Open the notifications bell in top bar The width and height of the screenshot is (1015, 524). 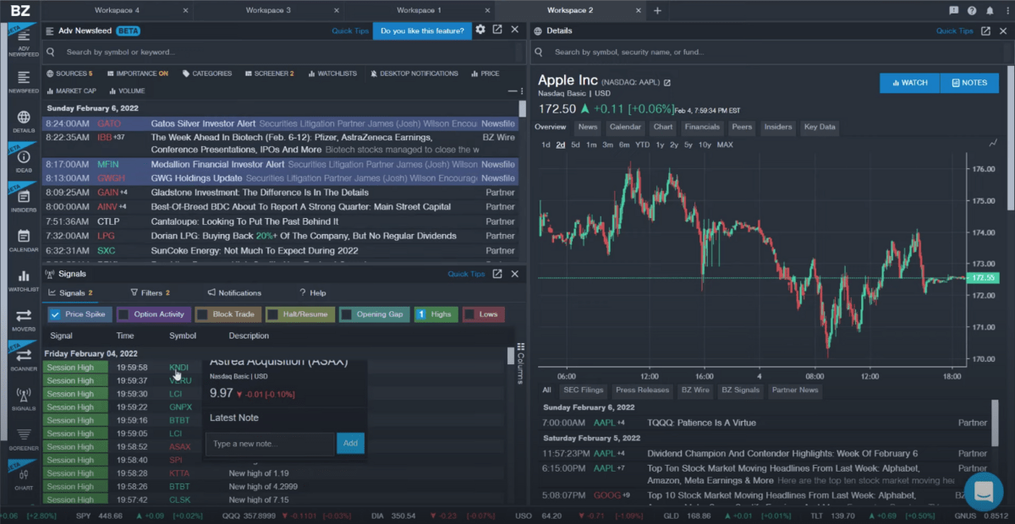[x=988, y=10]
